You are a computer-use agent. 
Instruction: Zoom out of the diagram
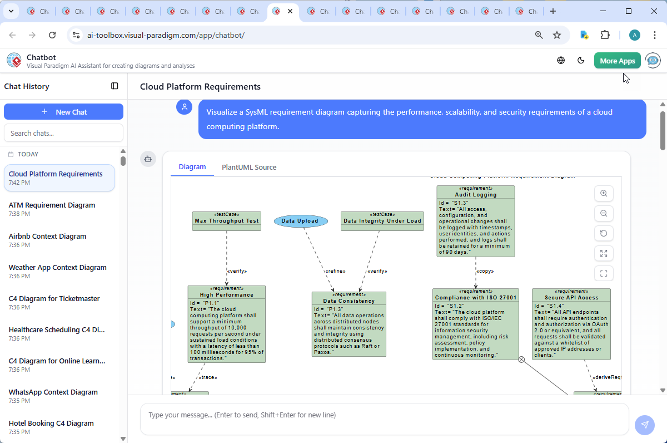[x=604, y=213]
